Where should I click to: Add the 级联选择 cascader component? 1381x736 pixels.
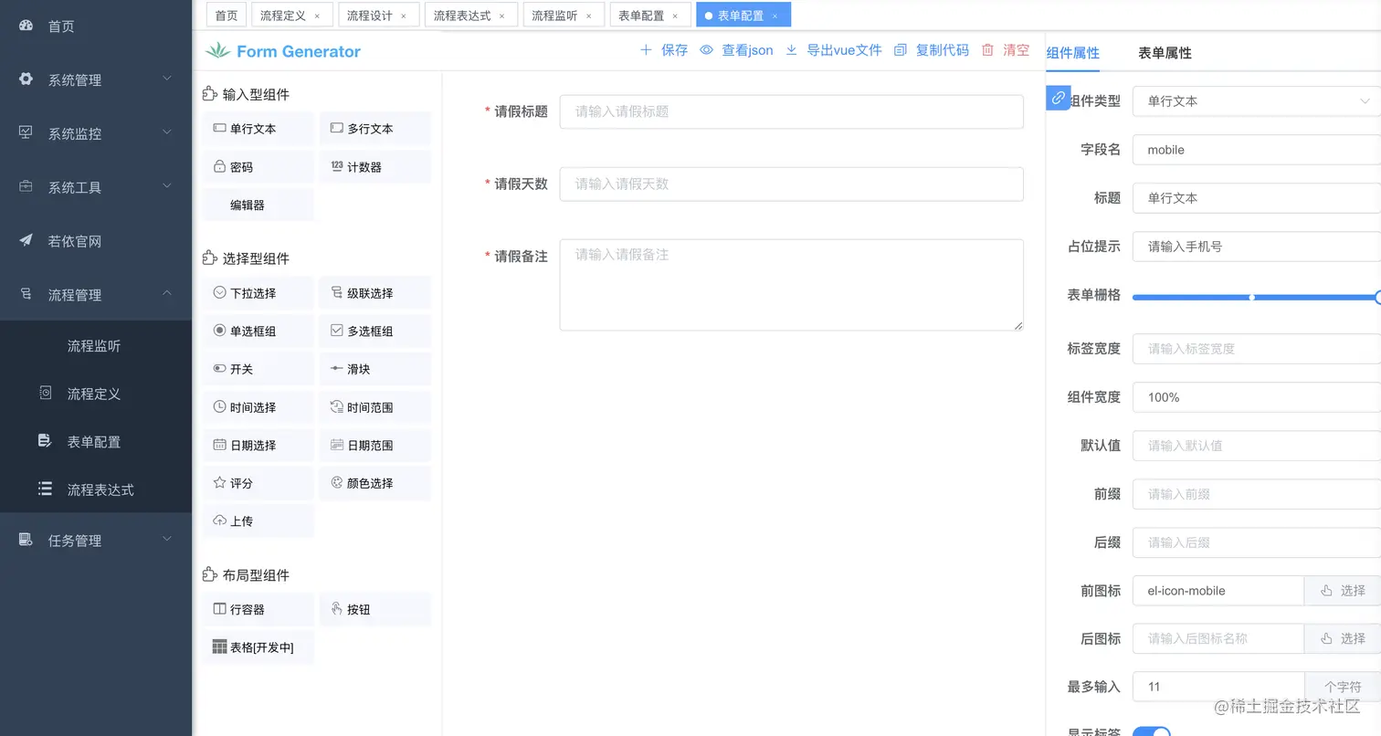(375, 293)
